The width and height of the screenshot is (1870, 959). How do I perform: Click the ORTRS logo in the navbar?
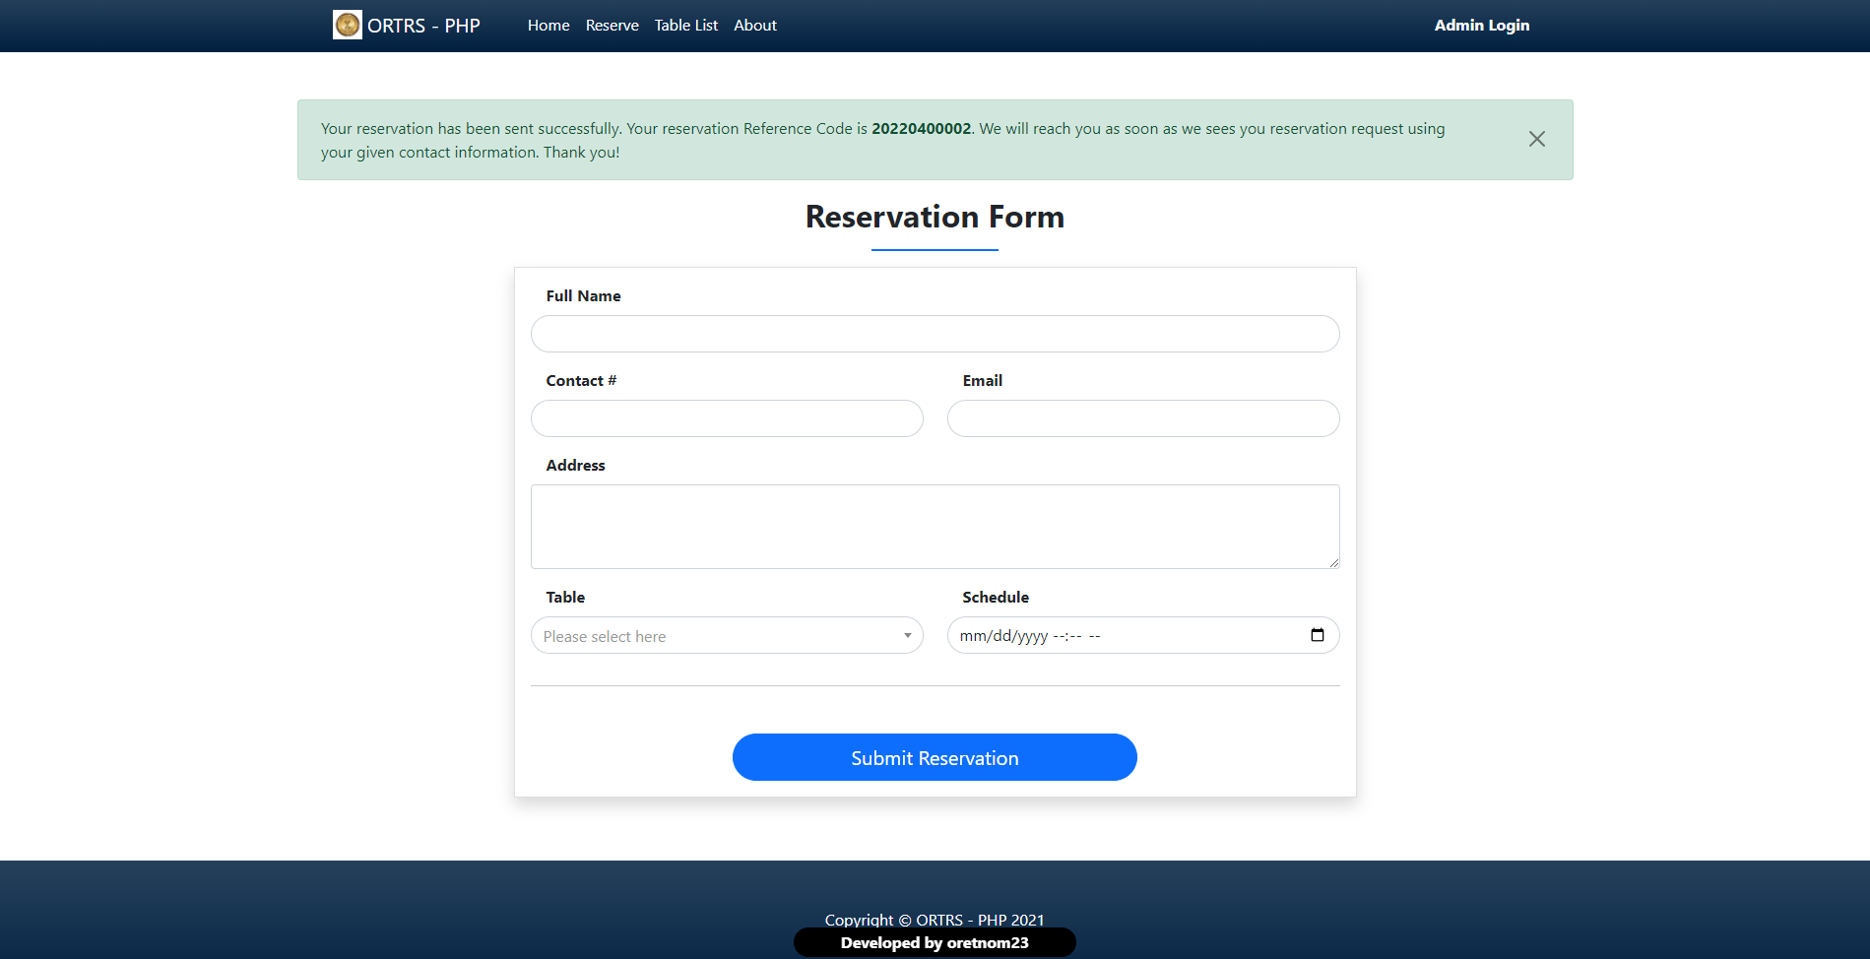pos(347,25)
